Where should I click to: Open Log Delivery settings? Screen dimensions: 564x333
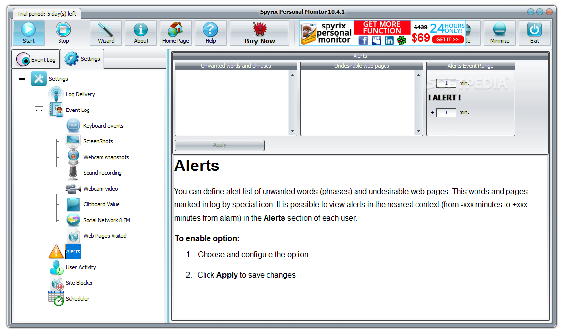[81, 94]
